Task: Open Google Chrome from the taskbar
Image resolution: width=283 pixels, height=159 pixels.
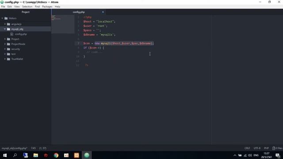Action: pyautogui.click(x=56, y=155)
